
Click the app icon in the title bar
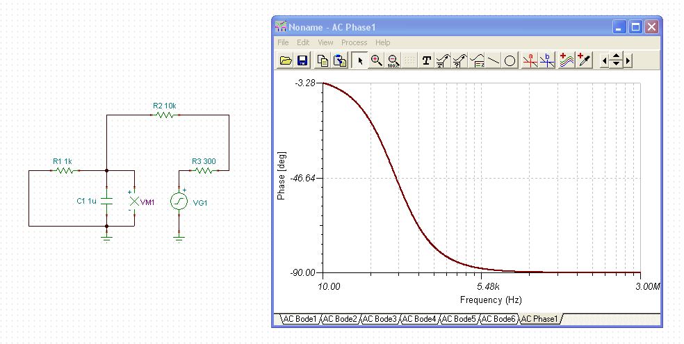(x=281, y=27)
